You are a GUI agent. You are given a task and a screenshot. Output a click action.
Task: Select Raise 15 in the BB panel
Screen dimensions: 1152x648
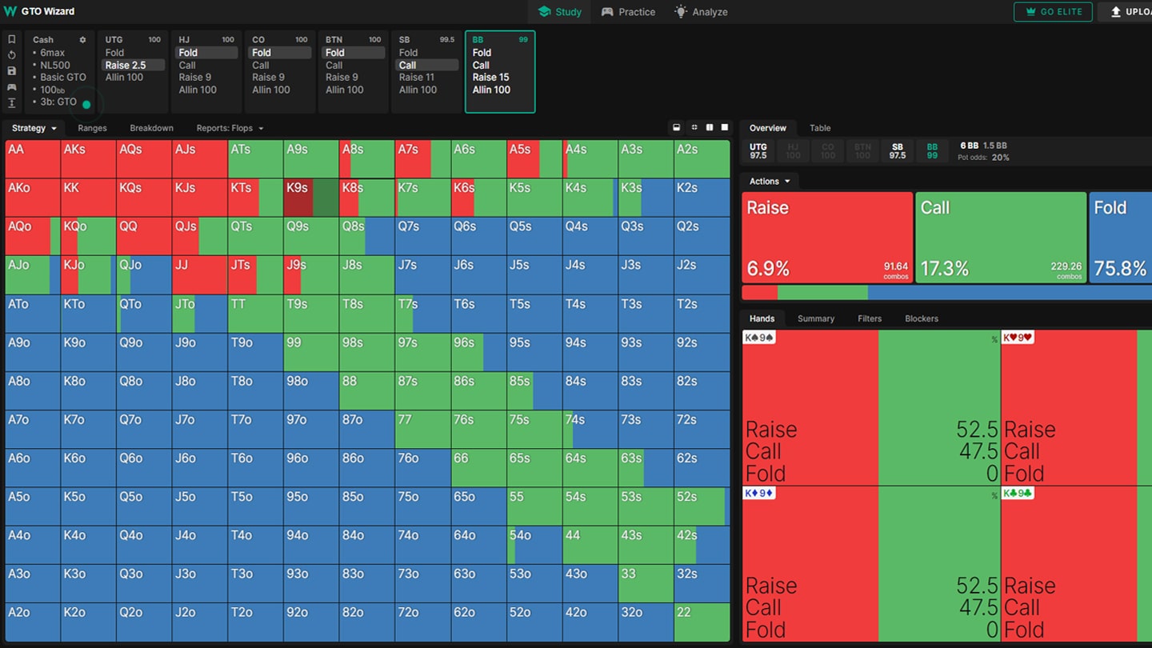[x=490, y=78]
